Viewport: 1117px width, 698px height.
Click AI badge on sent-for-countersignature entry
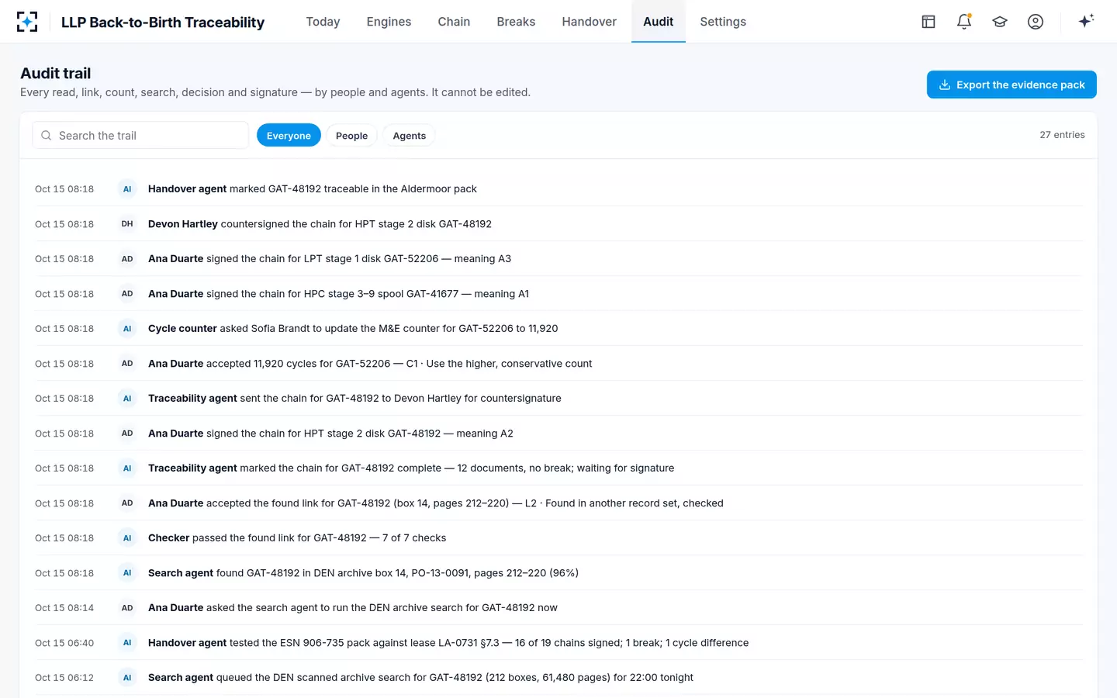coord(127,398)
